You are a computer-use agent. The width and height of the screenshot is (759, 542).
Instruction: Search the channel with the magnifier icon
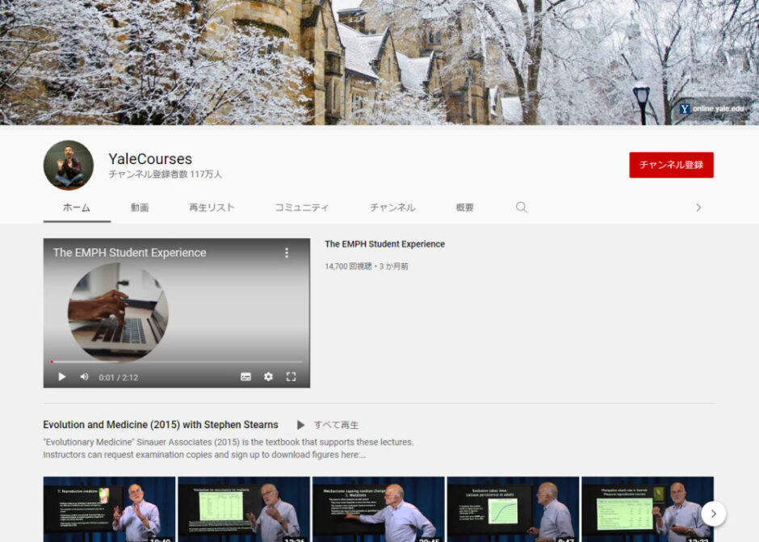click(x=522, y=208)
